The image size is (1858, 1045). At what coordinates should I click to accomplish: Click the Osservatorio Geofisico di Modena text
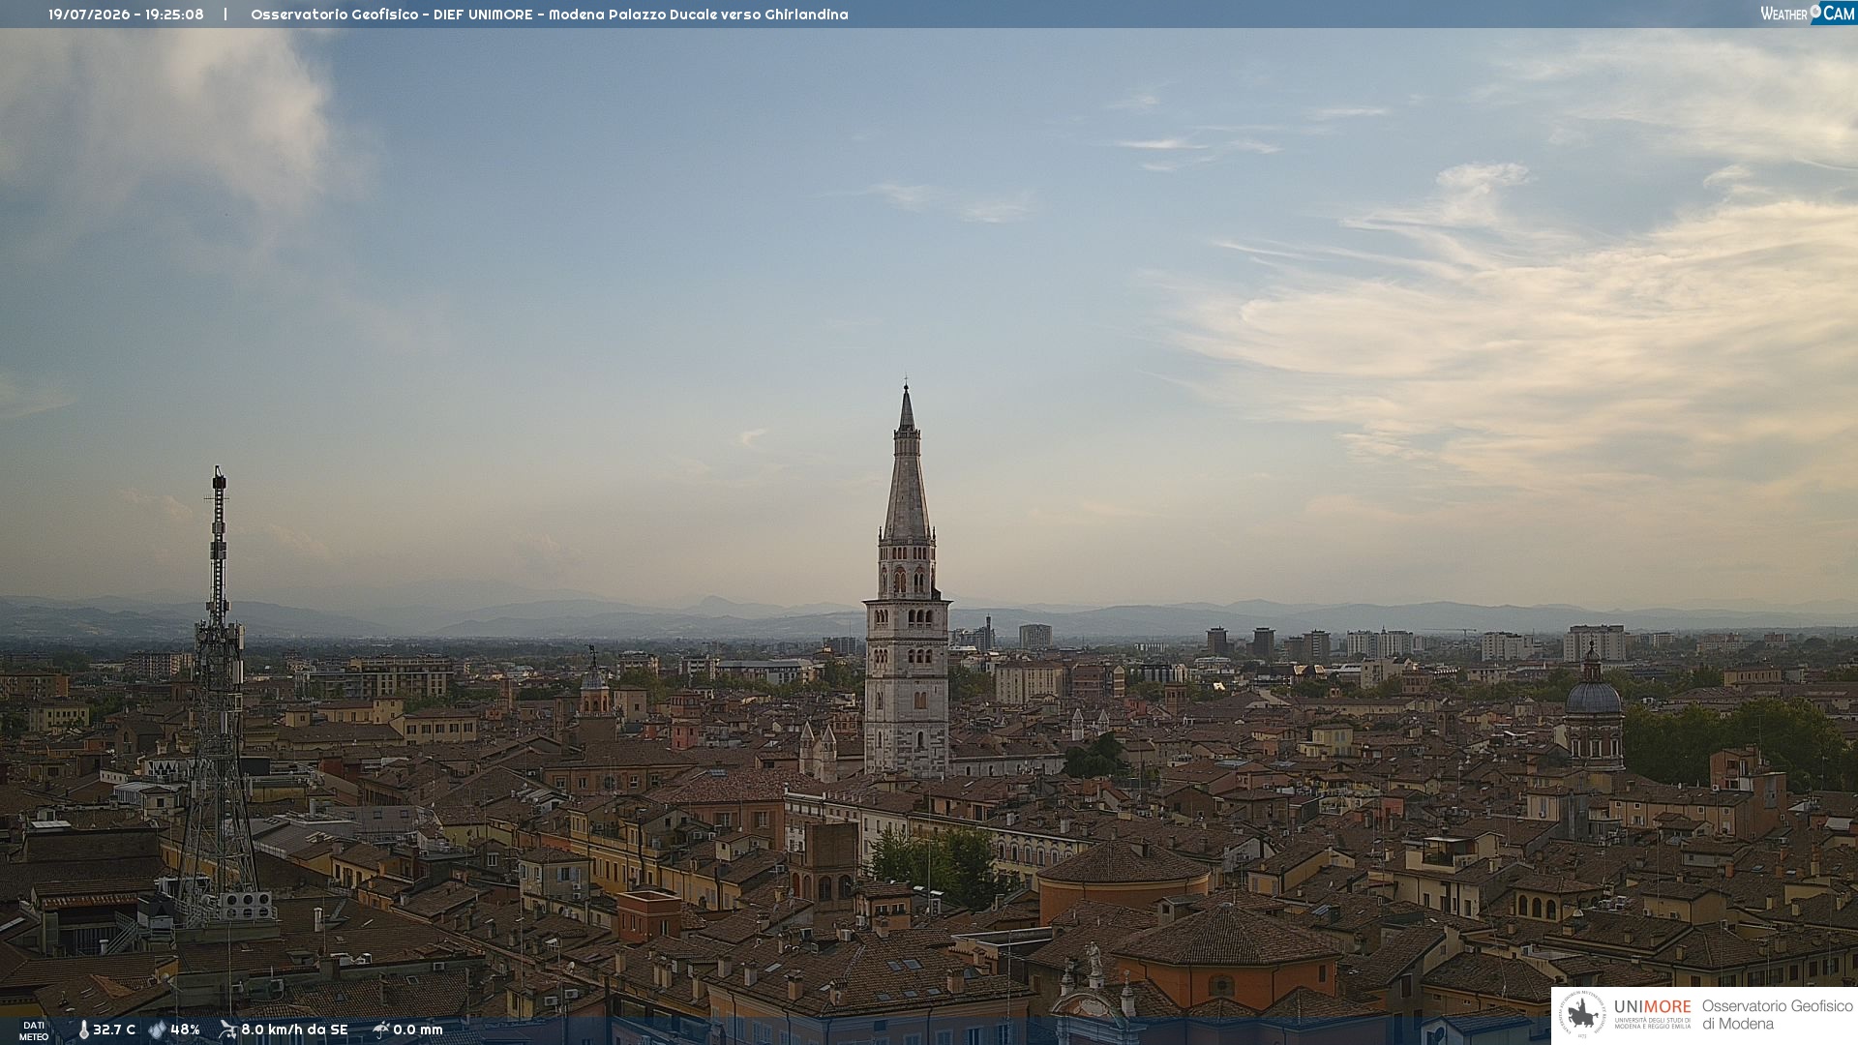(x=1777, y=1015)
